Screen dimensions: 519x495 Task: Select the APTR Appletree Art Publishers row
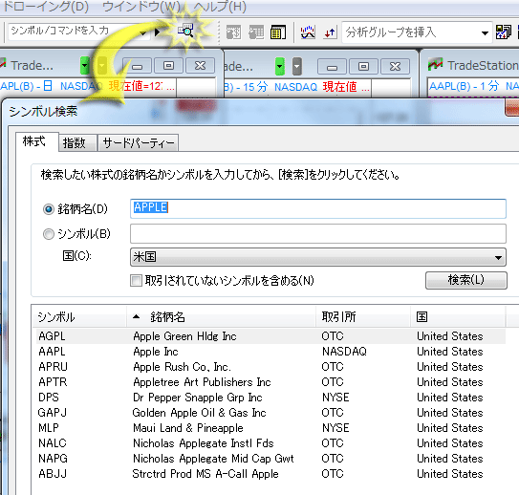pos(270,382)
